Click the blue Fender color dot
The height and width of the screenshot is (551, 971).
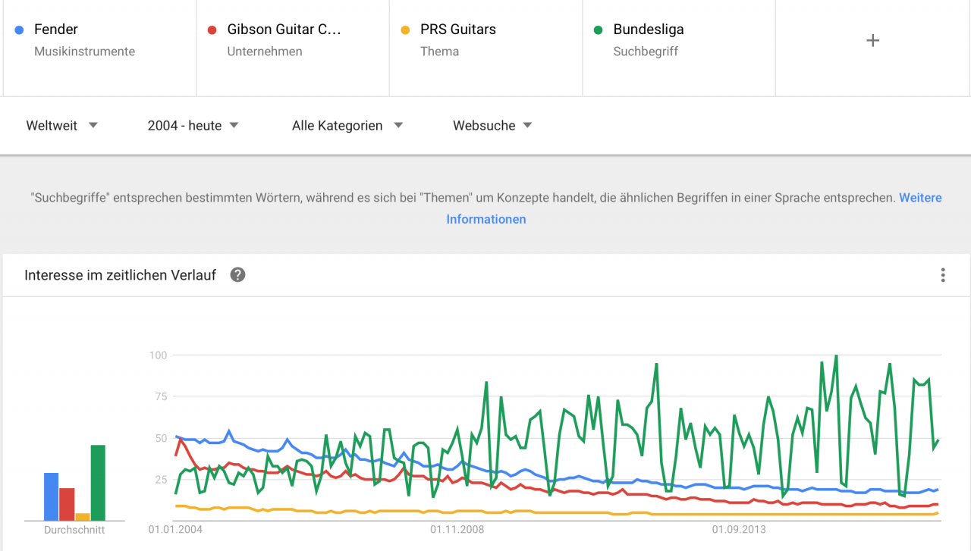[x=20, y=30]
